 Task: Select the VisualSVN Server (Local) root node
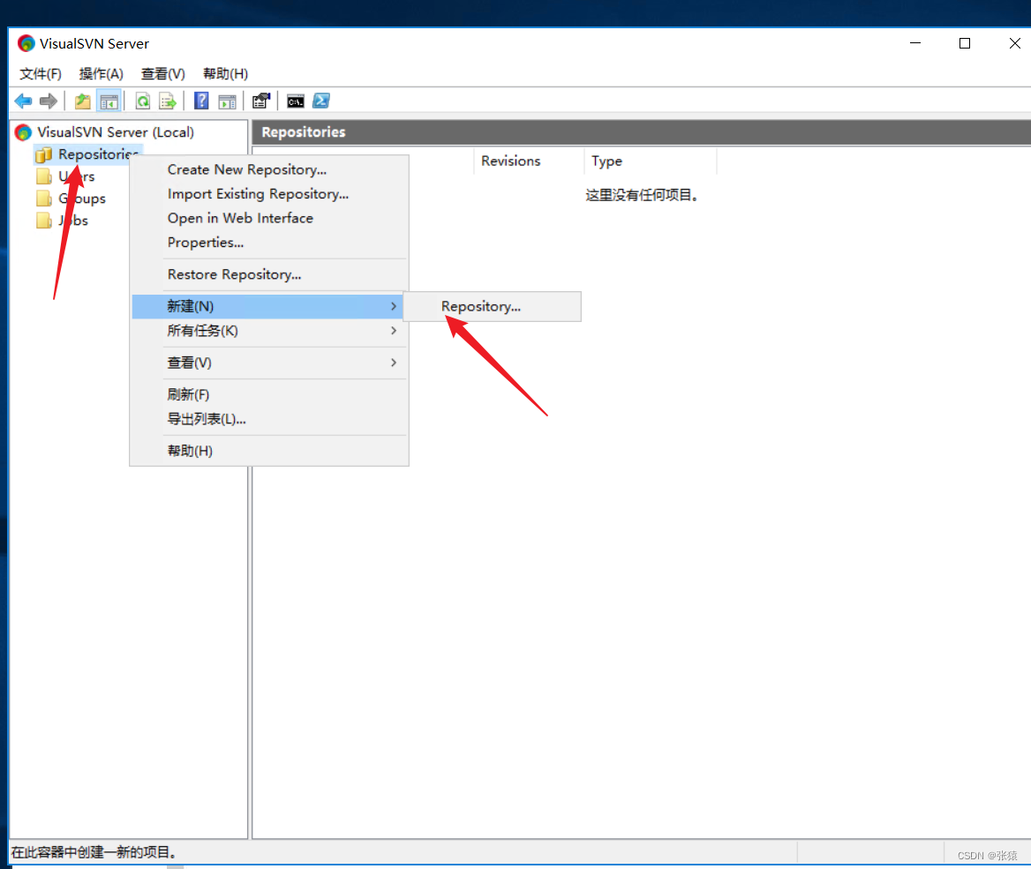click(x=115, y=132)
